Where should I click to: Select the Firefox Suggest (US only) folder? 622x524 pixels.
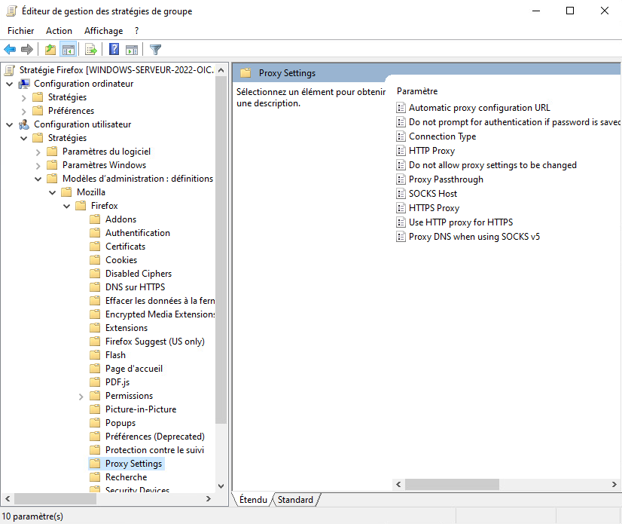[155, 342]
